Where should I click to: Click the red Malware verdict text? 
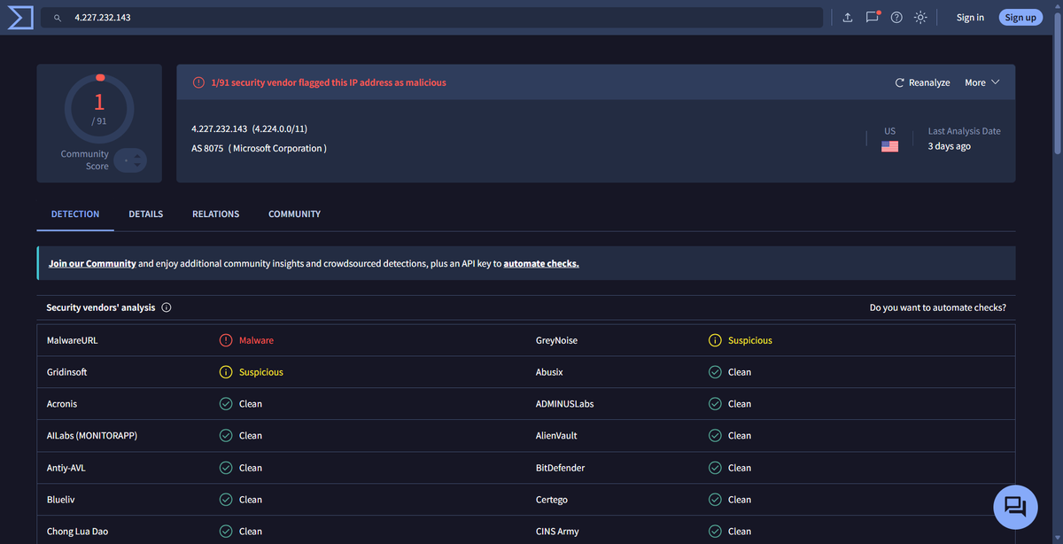pos(256,340)
